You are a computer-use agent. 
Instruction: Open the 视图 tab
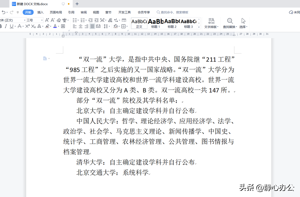96,12
